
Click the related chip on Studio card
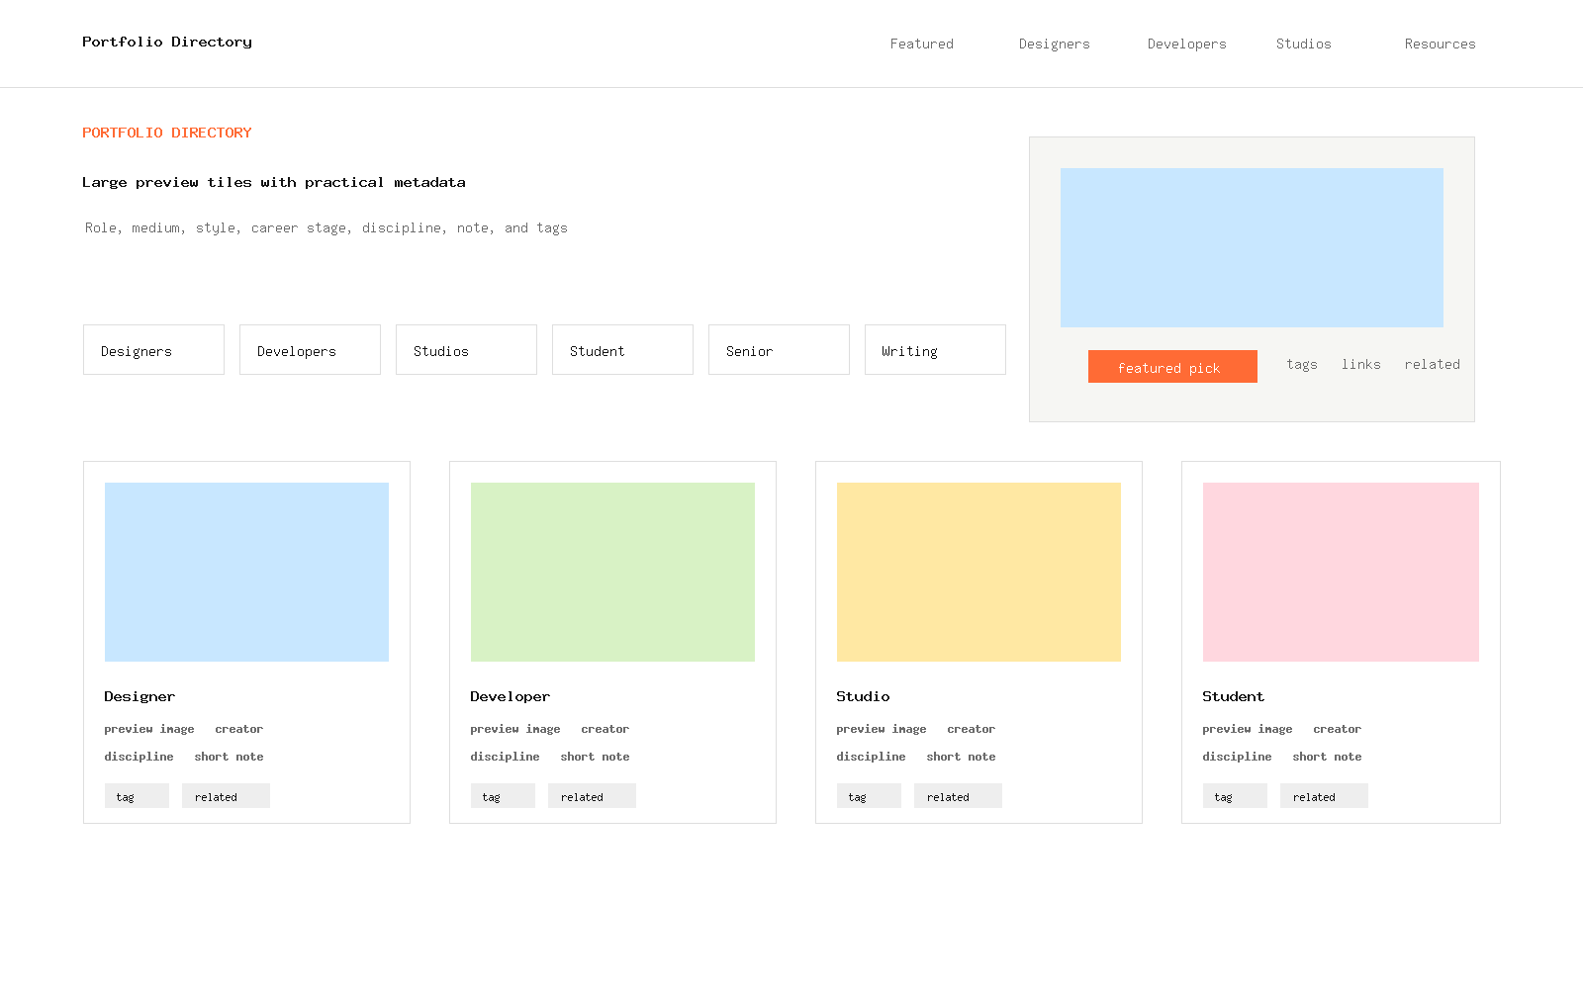point(958,796)
